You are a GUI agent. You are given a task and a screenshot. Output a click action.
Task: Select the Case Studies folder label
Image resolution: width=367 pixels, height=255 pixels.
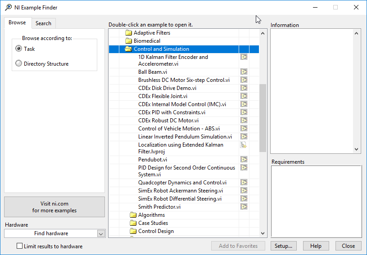[153, 223]
